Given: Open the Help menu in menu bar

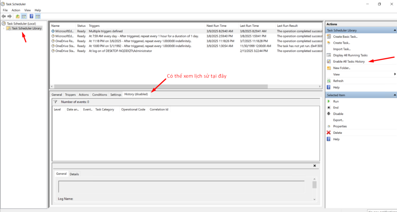Looking at the screenshot, I should pyautogui.click(x=38, y=10).
